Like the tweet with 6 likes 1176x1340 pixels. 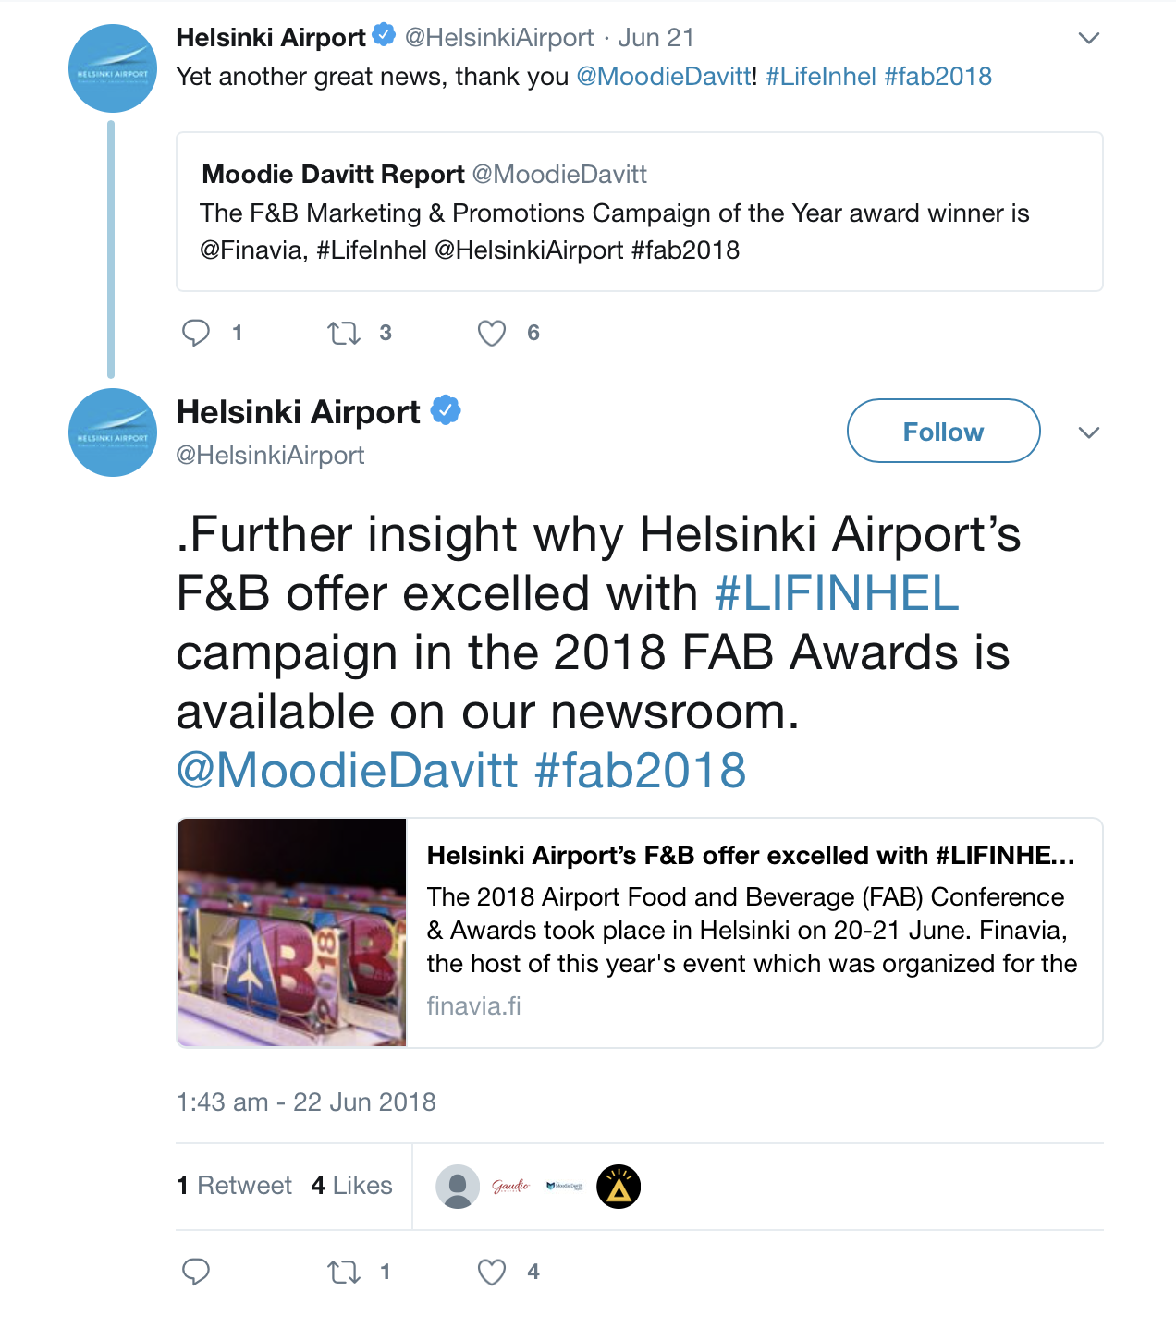(x=492, y=333)
